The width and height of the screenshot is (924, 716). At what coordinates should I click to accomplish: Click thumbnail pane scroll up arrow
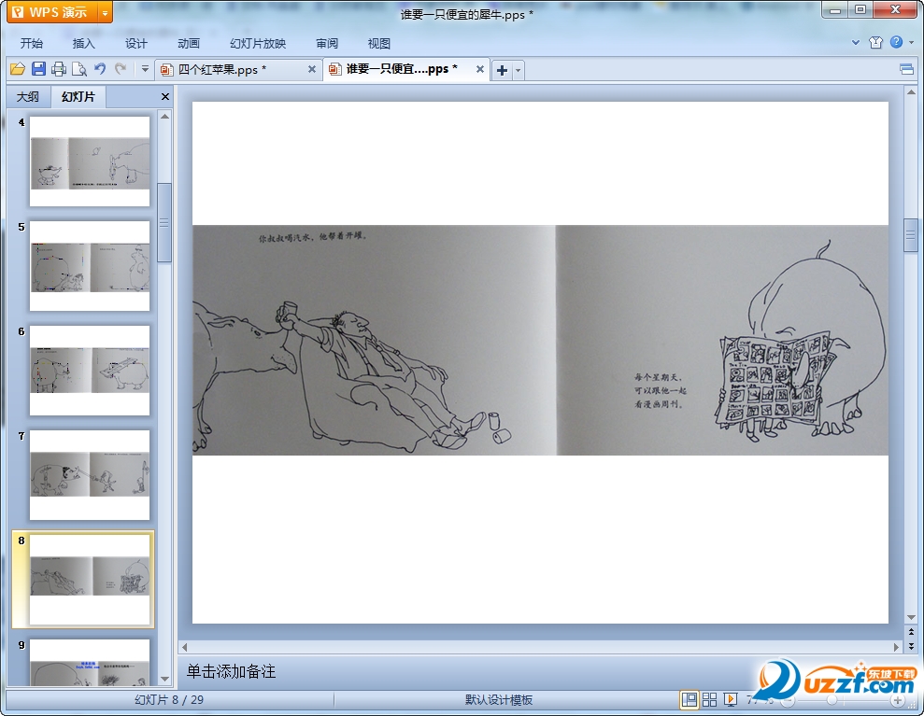point(165,117)
